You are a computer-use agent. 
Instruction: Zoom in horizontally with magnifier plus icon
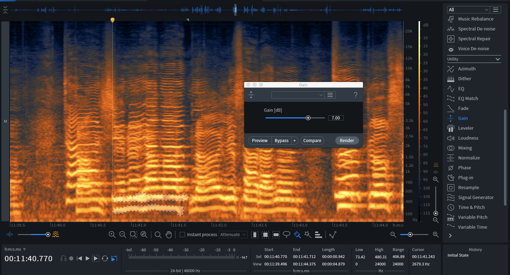(112, 234)
